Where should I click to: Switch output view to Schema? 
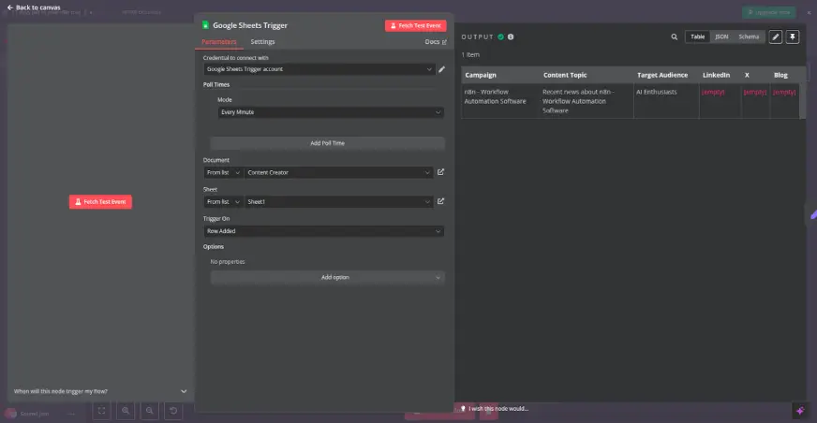pyautogui.click(x=749, y=37)
